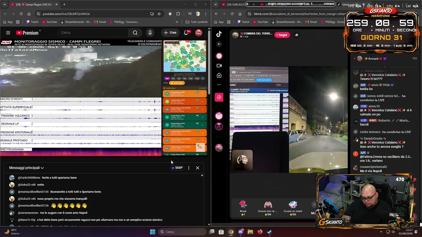This screenshot has width=422, height=237.
Task: Click the Campi Flegrei live map thumbnail
Action: point(185,57)
